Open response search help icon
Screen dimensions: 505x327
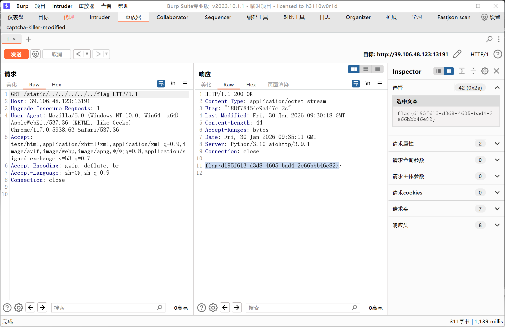201,308
